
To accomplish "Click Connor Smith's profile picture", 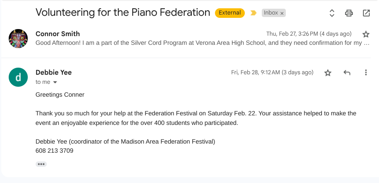I will coord(18,39).
